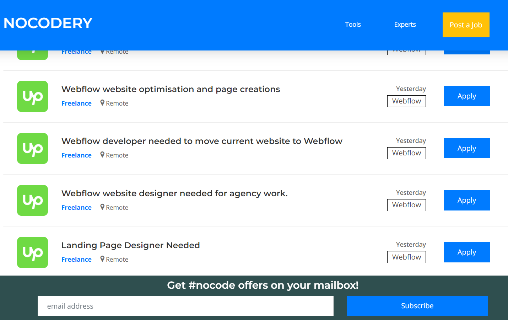Click location pin icon under Webflow website optimisation
This screenshot has width=508, height=320.
pos(102,103)
